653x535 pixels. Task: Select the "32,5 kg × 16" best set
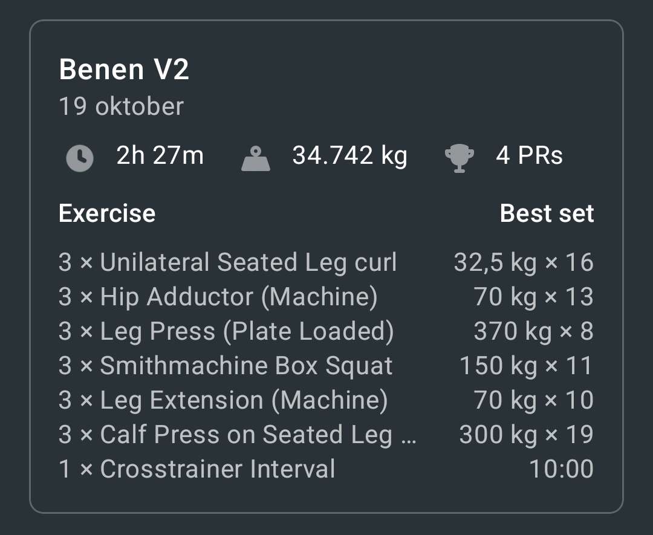[x=524, y=261]
